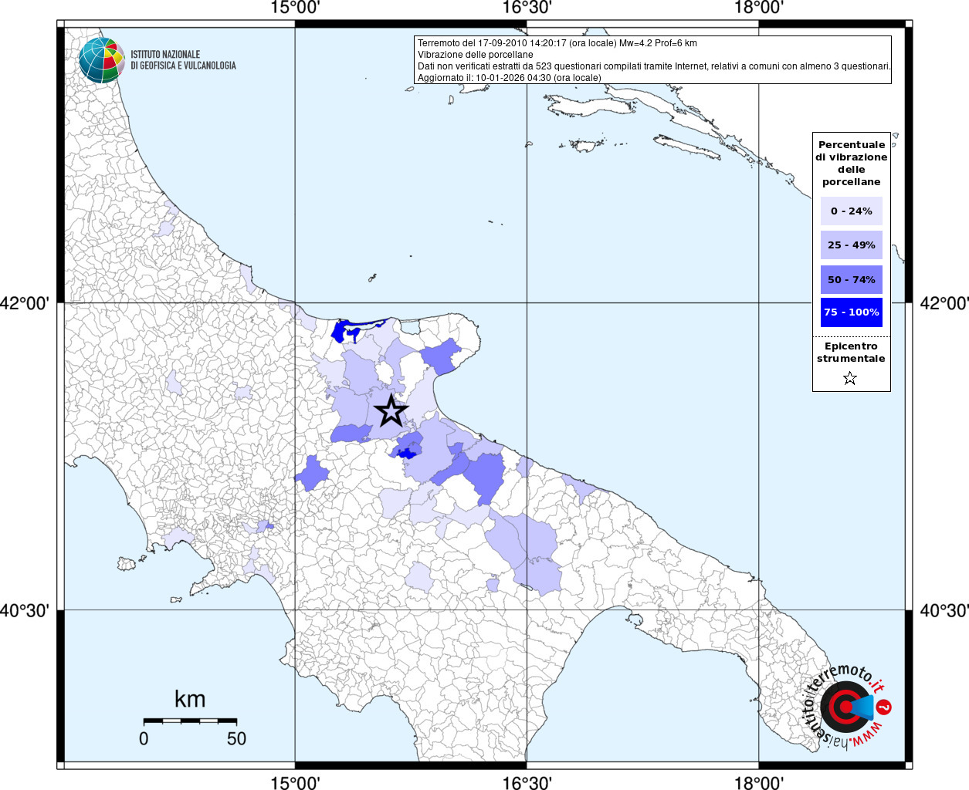Screen dimensions: 969x790
Task: Click the top 15°00' longitude label
Action: [295, 8]
